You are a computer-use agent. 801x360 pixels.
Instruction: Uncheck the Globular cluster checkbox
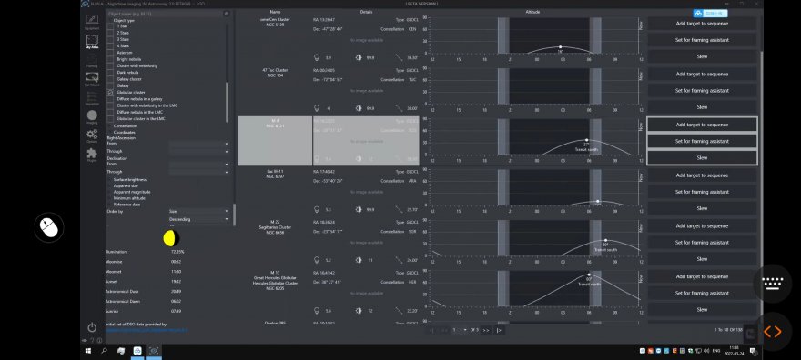[x=110, y=93]
